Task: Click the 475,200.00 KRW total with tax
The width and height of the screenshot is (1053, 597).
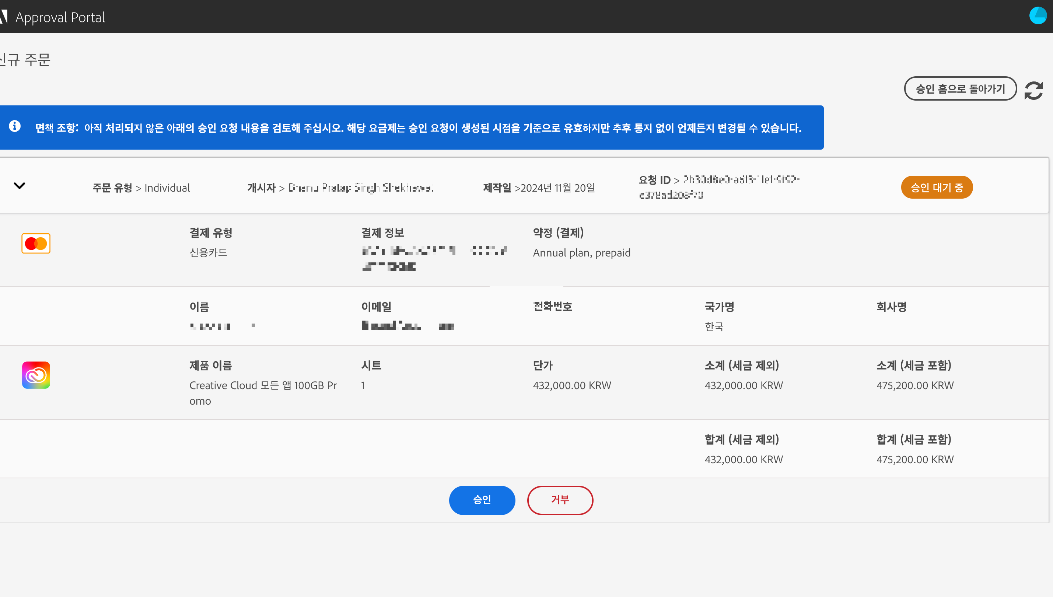Action: tap(914, 459)
